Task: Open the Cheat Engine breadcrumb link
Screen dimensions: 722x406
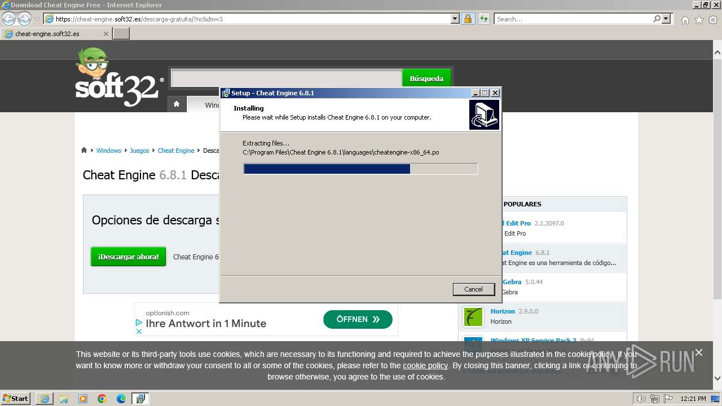Action: click(176, 151)
